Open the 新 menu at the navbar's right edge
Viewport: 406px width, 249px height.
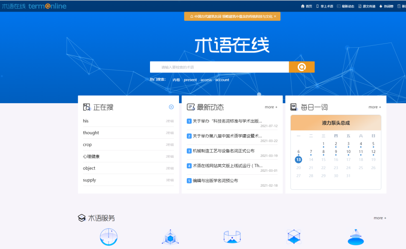[x=402, y=6]
